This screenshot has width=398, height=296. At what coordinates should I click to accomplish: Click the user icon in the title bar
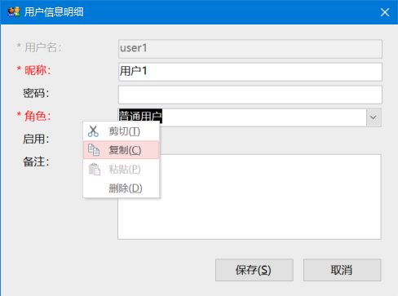(14, 12)
